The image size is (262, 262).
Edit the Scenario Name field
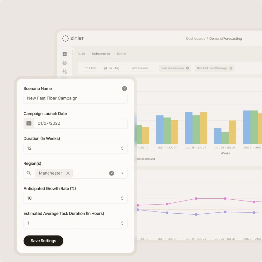(x=75, y=98)
